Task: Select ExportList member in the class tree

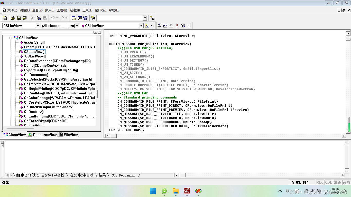Action: pos(51,70)
